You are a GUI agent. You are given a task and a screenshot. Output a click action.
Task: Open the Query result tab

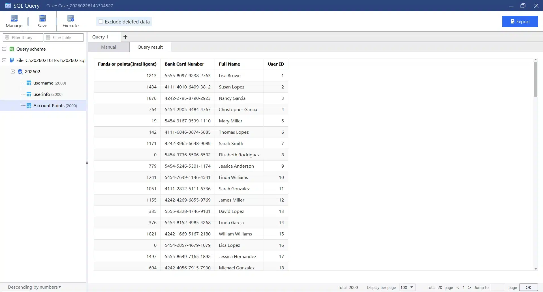(150, 47)
